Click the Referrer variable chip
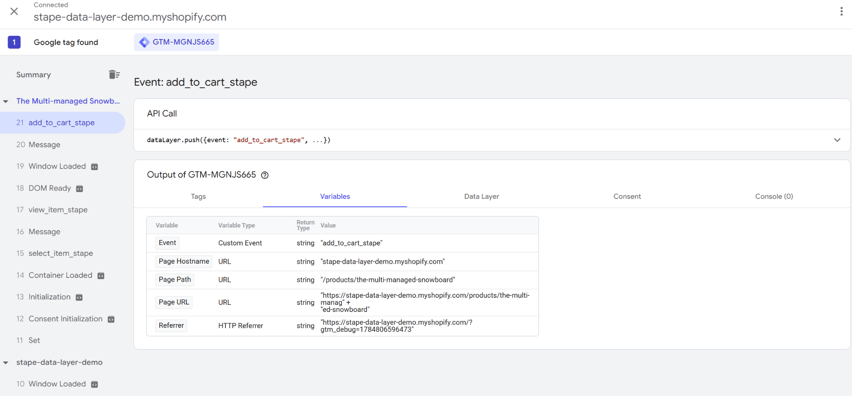This screenshot has height=396, width=852. coord(171,325)
